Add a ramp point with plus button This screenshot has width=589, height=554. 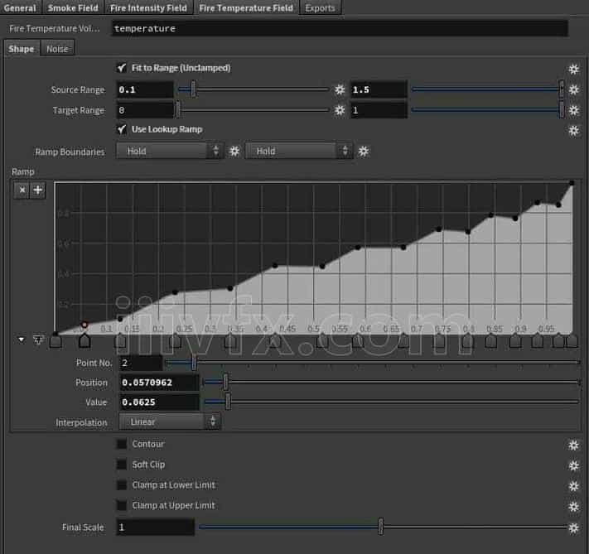(x=37, y=190)
